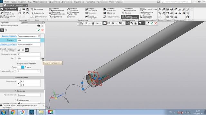Image resolution: width=206 pixels, height=115 pixels.
Task: Choose Элемент выдавливания extrude tool
Action: (57, 9)
